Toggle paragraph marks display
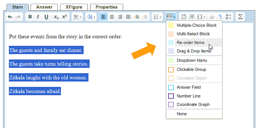258x128 pixels. [x=220, y=17]
